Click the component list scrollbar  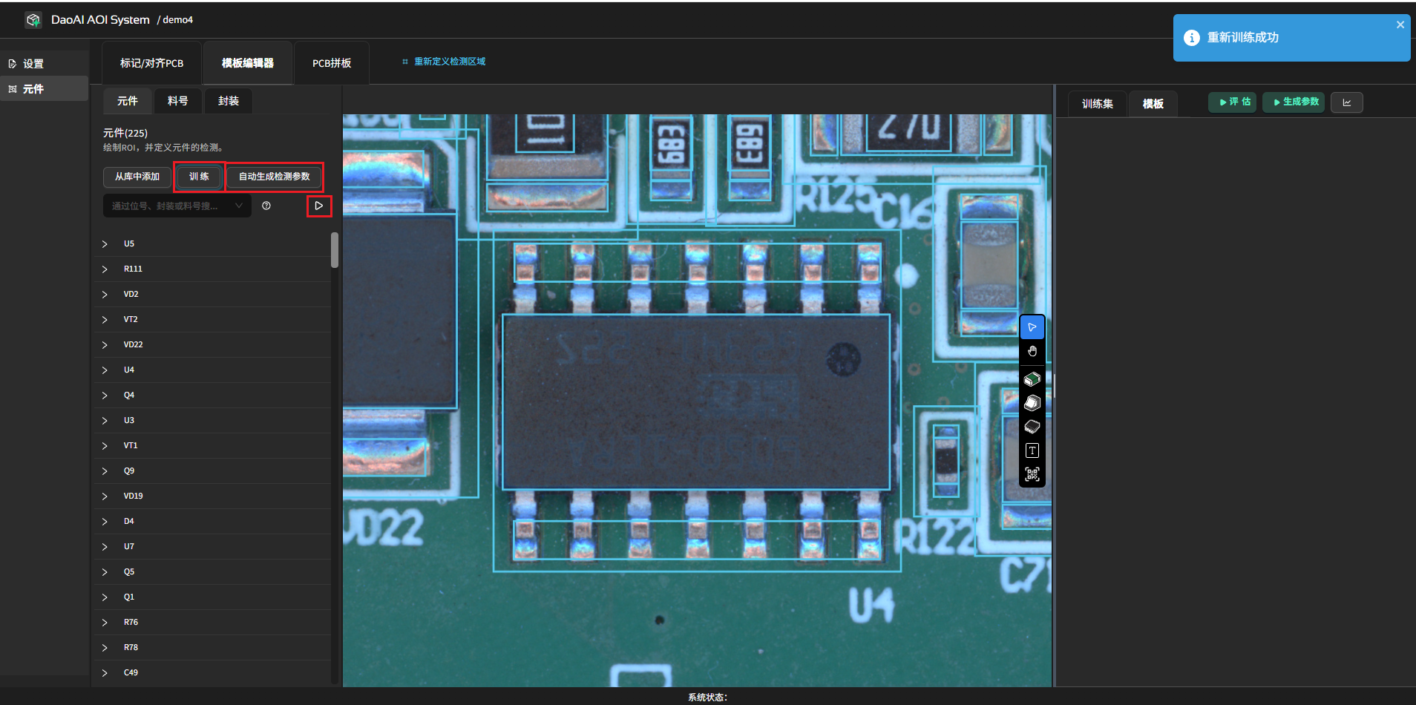click(335, 250)
